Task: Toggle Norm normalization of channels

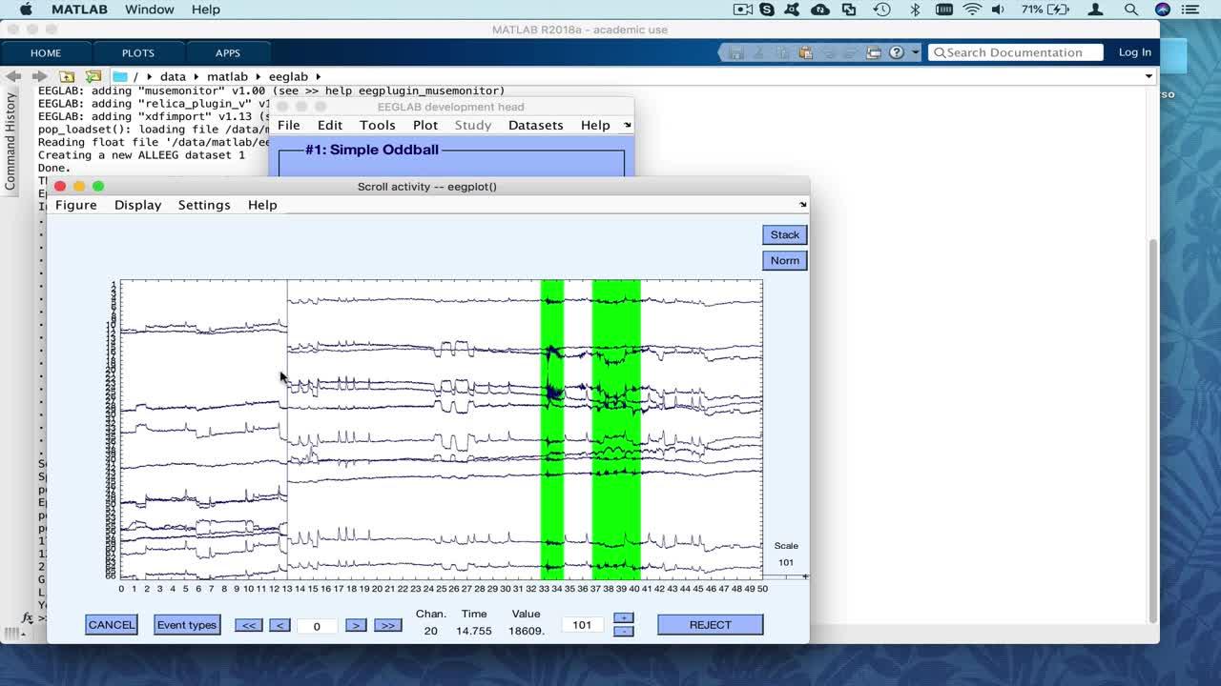Action: (x=784, y=260)
